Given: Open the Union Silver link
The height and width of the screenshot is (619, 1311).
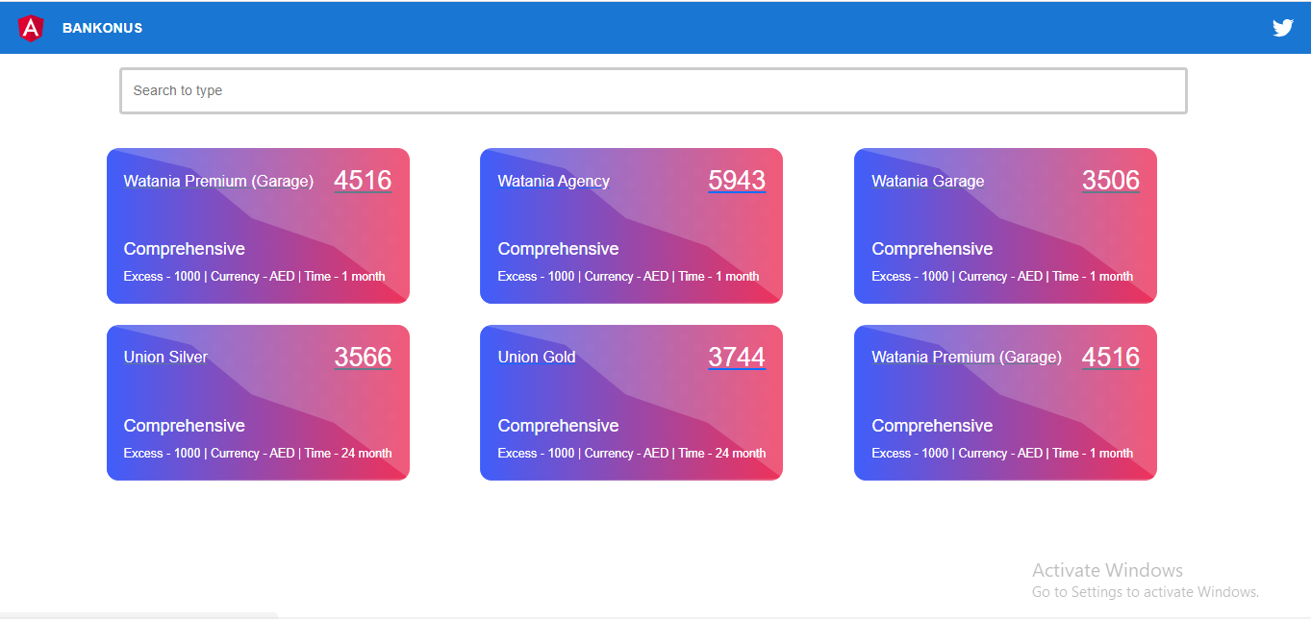Looking at the screenshot, I should [x=165, y=357].
